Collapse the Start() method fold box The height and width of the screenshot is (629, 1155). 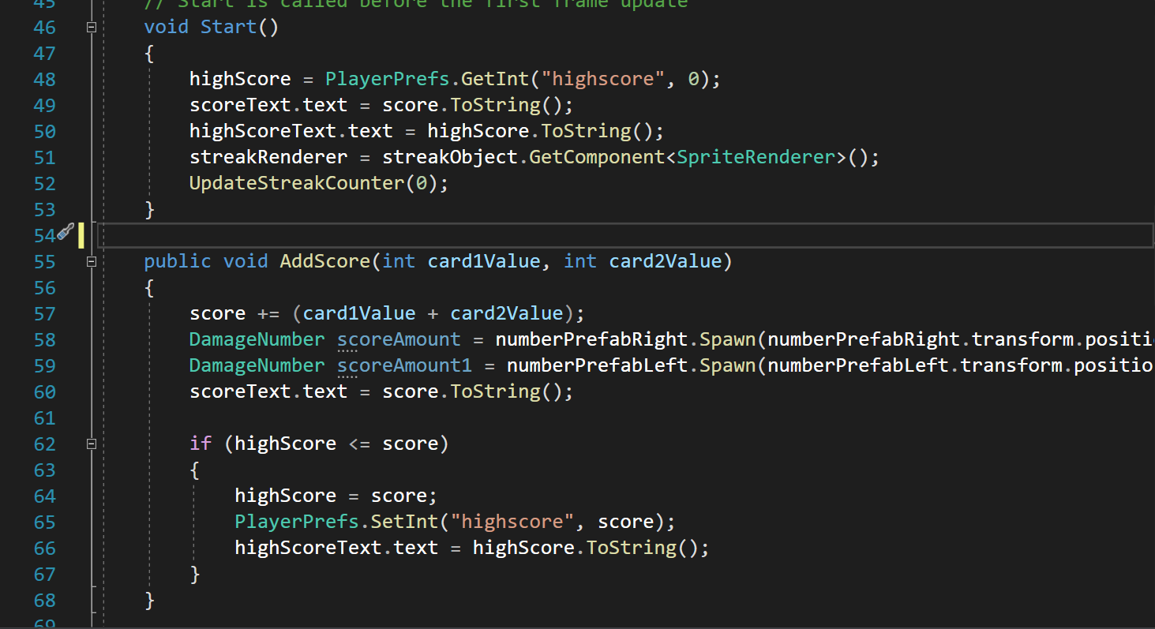coord(91,27)
